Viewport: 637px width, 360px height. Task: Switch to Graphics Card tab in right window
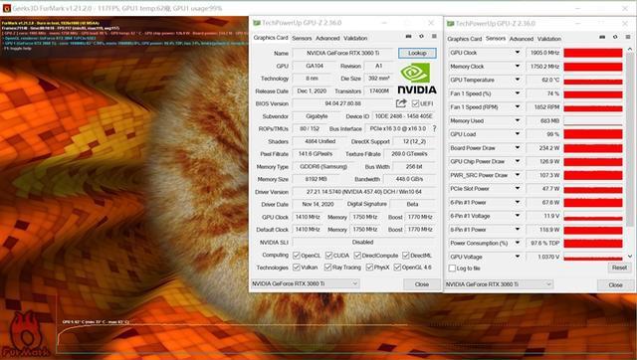[465, 39]
